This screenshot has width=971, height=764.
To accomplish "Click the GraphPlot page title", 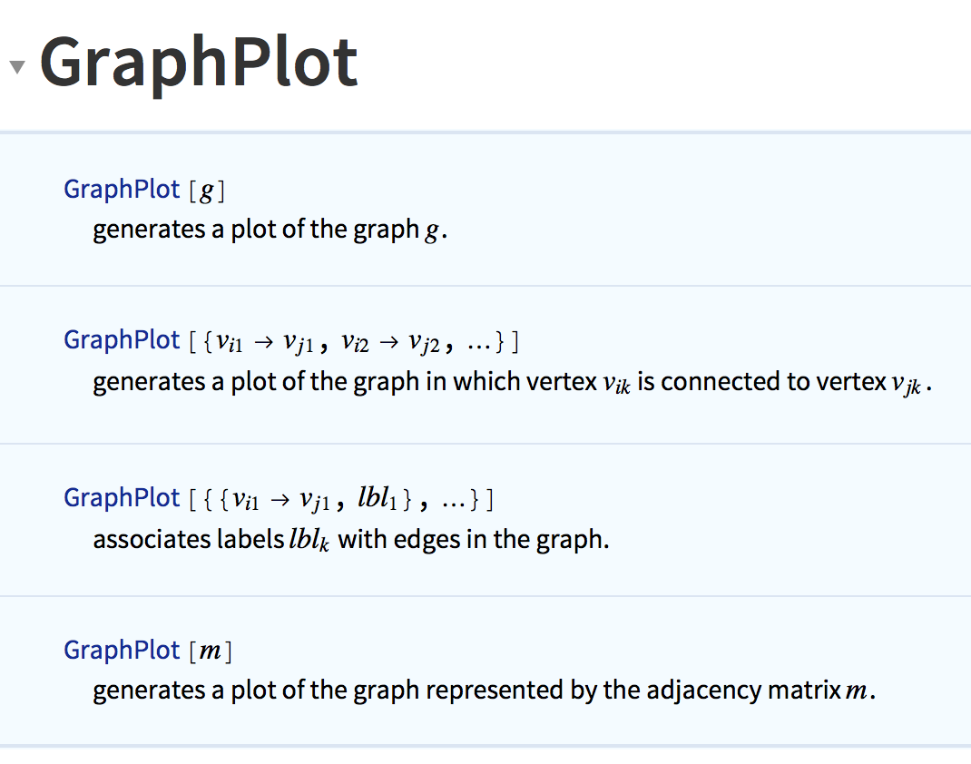I will tap(199, 64).
